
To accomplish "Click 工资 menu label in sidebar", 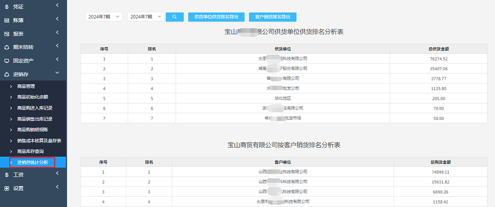I will [x=18, y=175].
